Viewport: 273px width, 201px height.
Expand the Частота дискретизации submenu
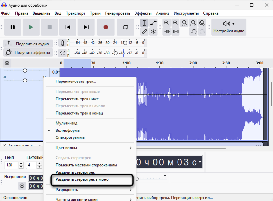pyautogui.click(x=90, y=199)
